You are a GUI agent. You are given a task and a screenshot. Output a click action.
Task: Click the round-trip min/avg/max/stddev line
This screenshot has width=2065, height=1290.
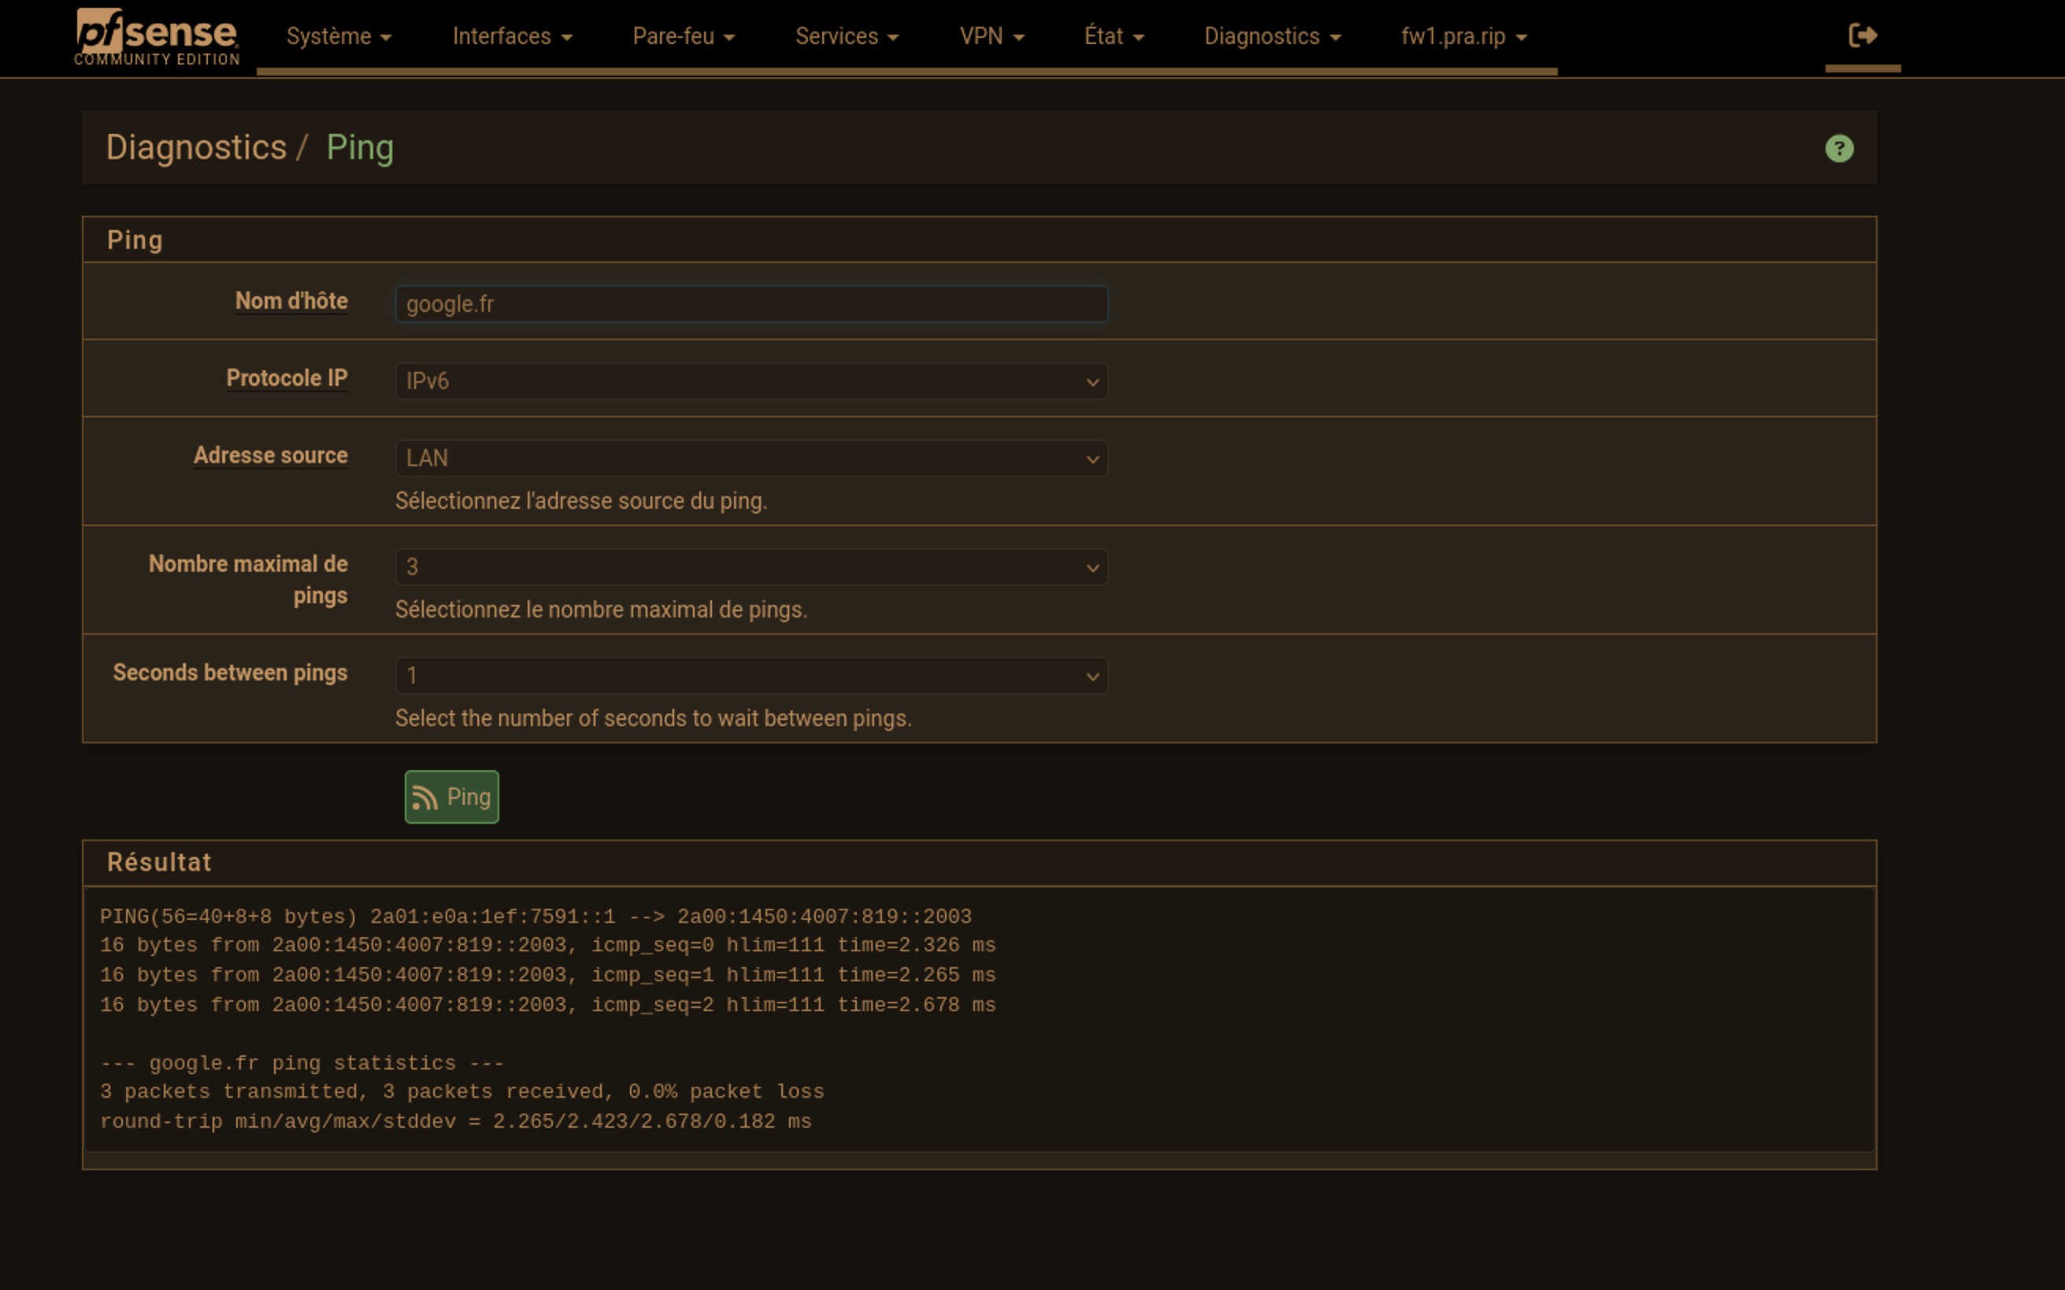pos(455,1122)
